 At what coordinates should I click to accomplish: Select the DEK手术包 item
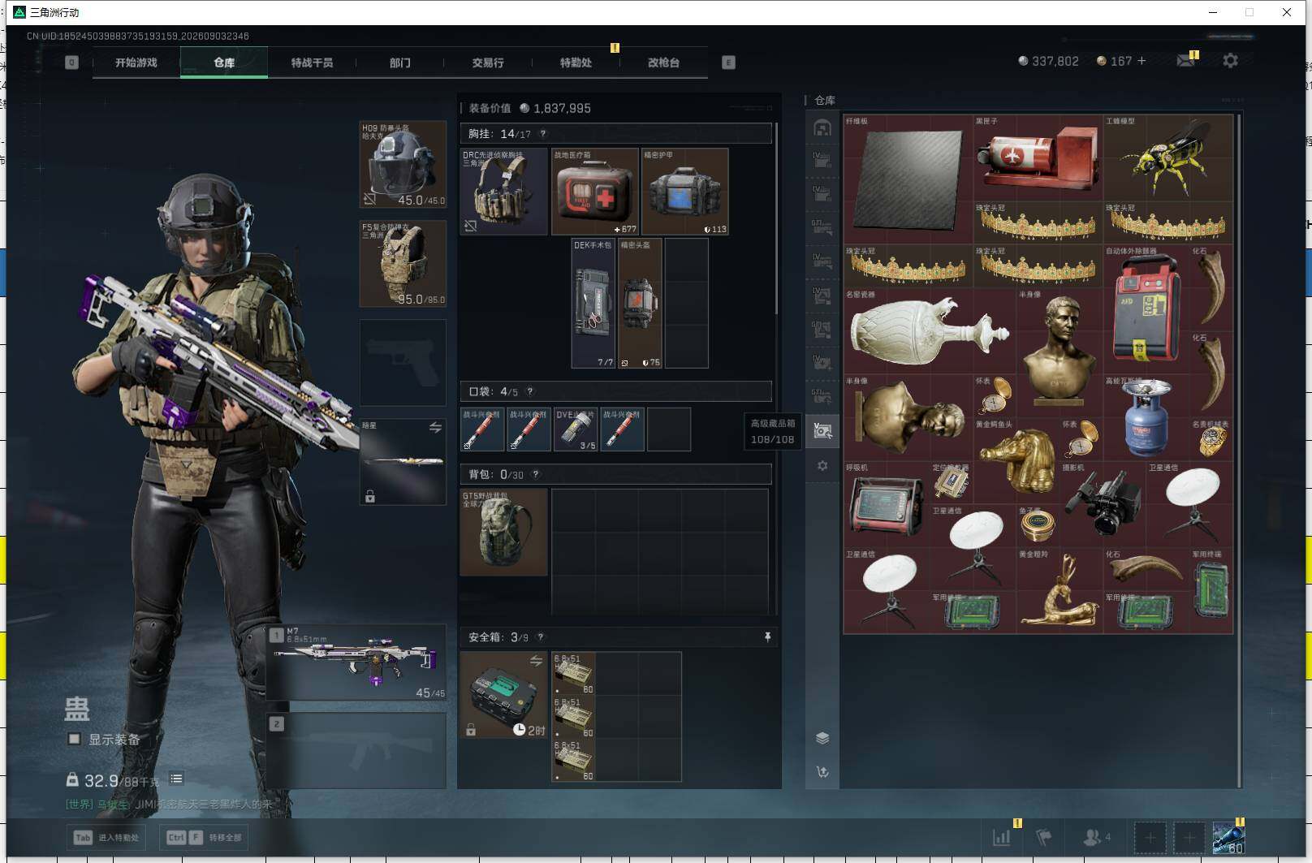click(x=593, y=303)
